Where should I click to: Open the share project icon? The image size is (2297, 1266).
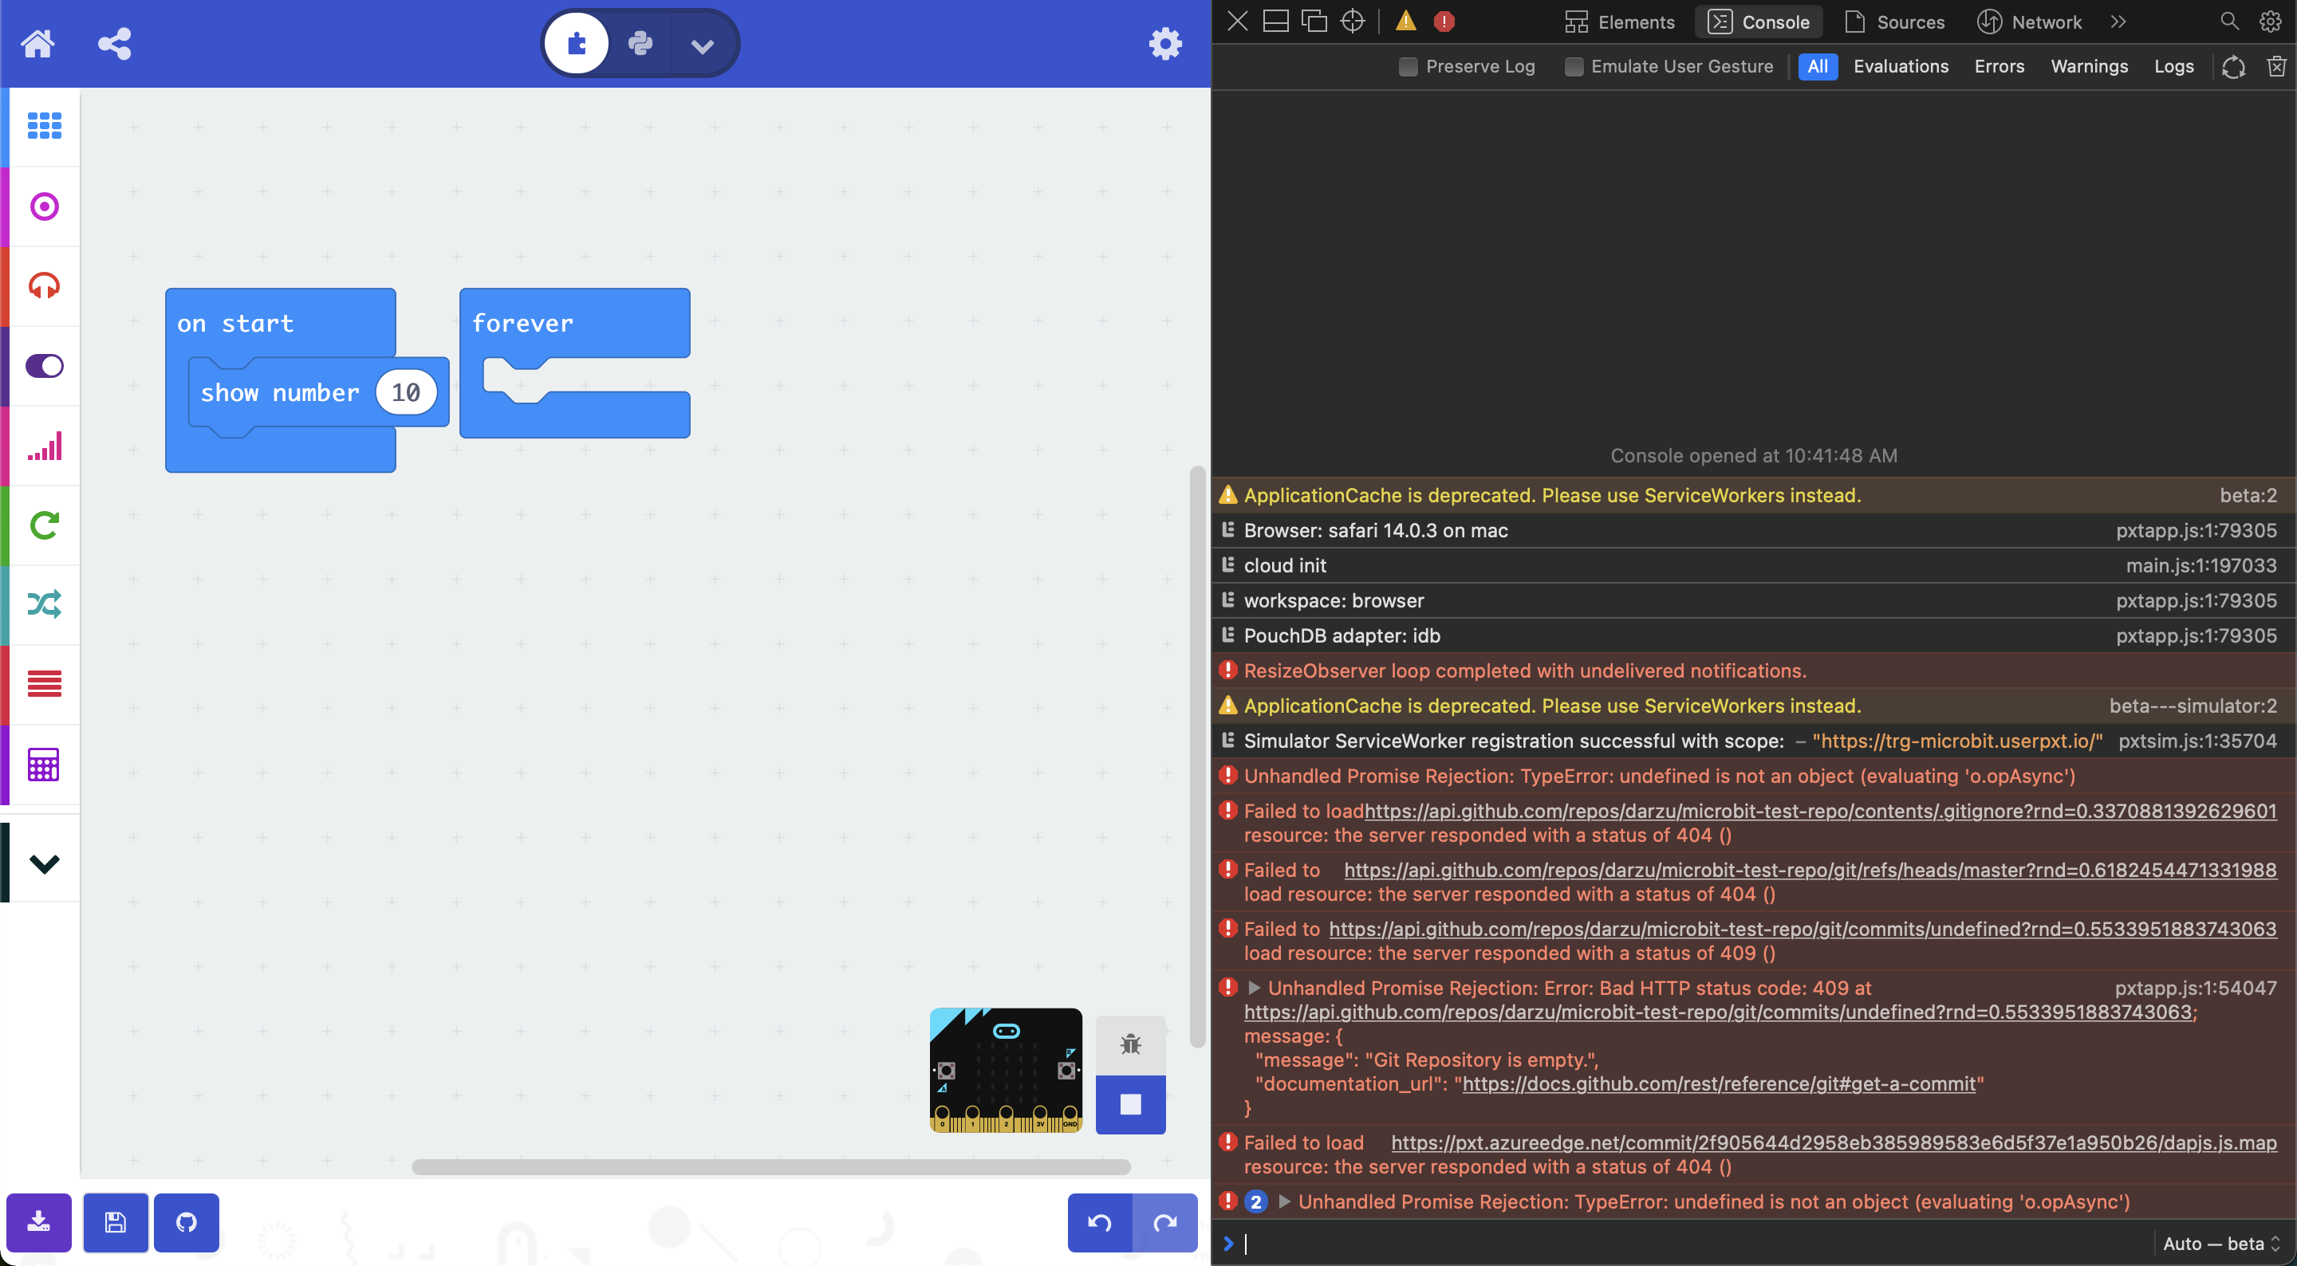click(114, 43)
